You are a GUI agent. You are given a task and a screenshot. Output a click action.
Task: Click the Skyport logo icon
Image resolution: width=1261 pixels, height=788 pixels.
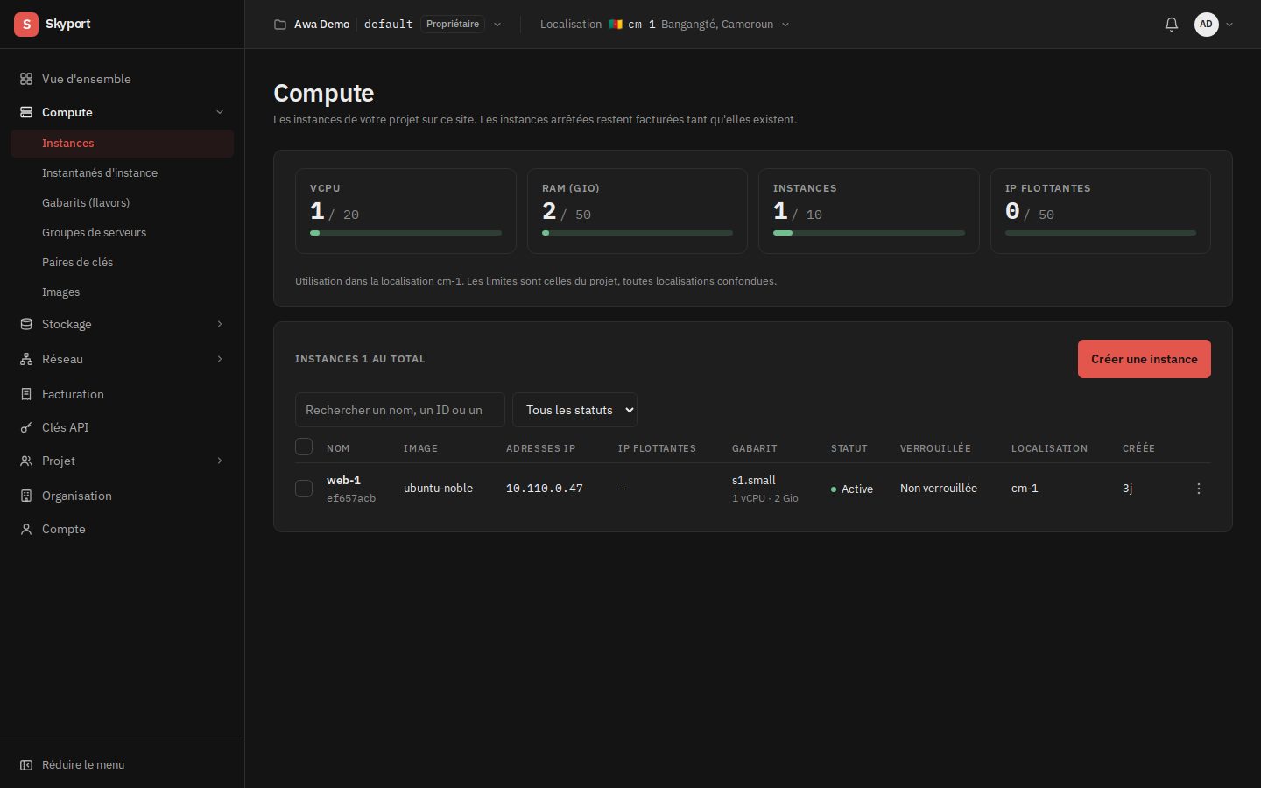26,25
